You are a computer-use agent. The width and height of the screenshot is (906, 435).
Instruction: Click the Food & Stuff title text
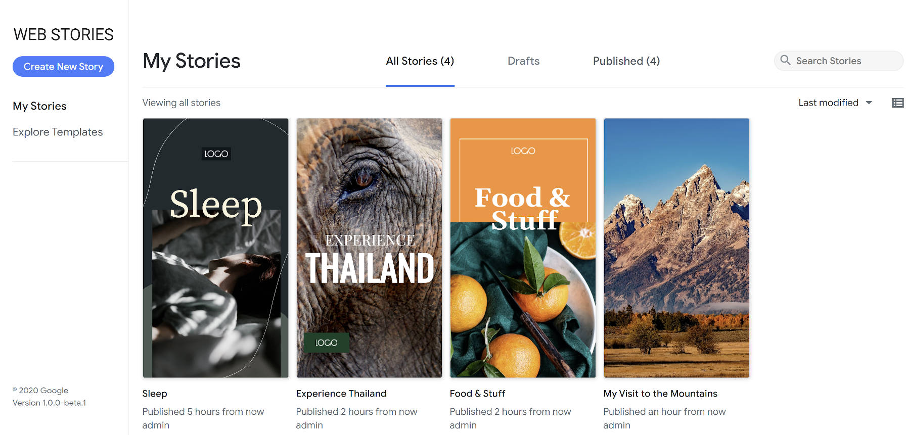click(x=477, y=394)
